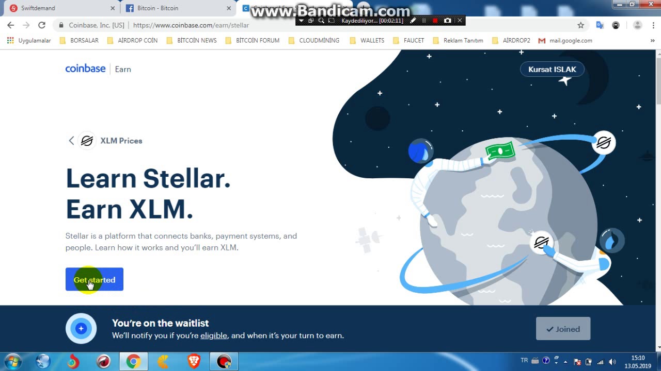Click the back chevron beside XLM Prices
This screenshot has height=371, width=661.
click(x=71, y=141)
